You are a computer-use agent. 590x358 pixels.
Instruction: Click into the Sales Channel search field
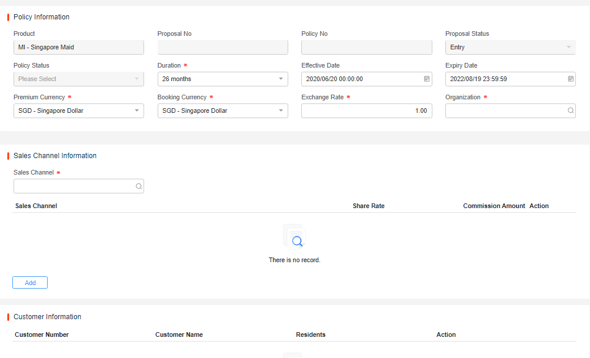[74, 186]
